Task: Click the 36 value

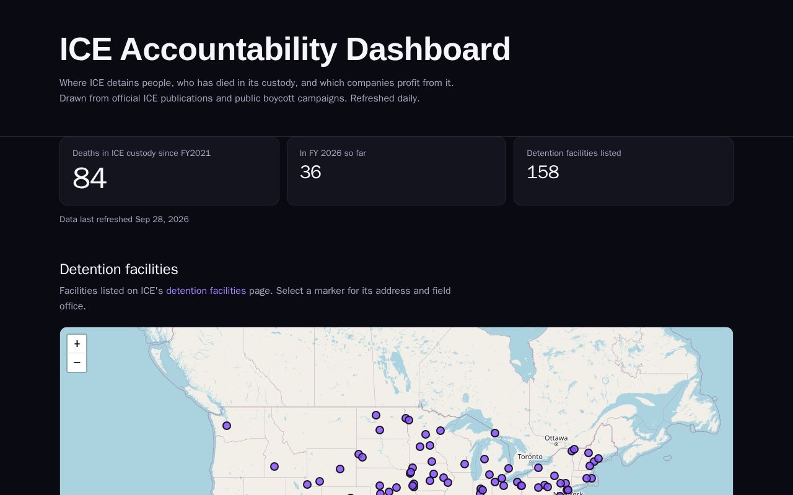Action: (x=310, y=172)
